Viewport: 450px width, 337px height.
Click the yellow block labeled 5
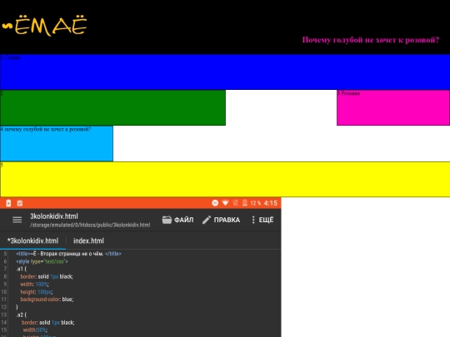(225, 180)
